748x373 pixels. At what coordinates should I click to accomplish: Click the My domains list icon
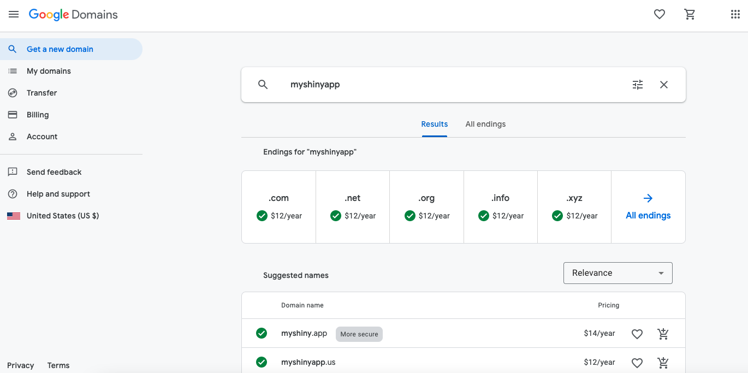[x=13, y=71]
